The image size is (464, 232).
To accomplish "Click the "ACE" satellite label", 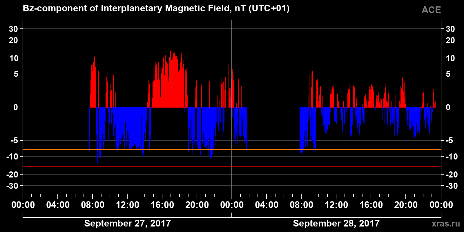I will click(x=431, y=10).
